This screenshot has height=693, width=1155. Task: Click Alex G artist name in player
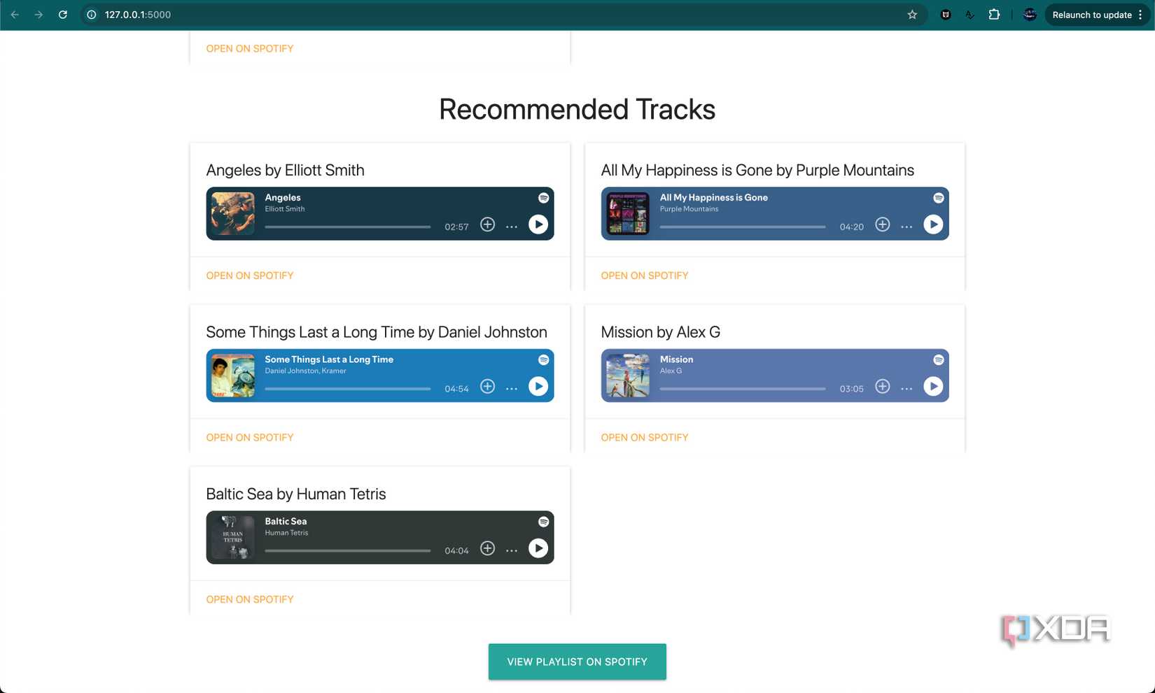[671, 371]
